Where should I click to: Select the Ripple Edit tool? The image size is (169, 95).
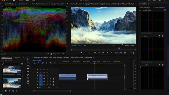tap(28, 65)
